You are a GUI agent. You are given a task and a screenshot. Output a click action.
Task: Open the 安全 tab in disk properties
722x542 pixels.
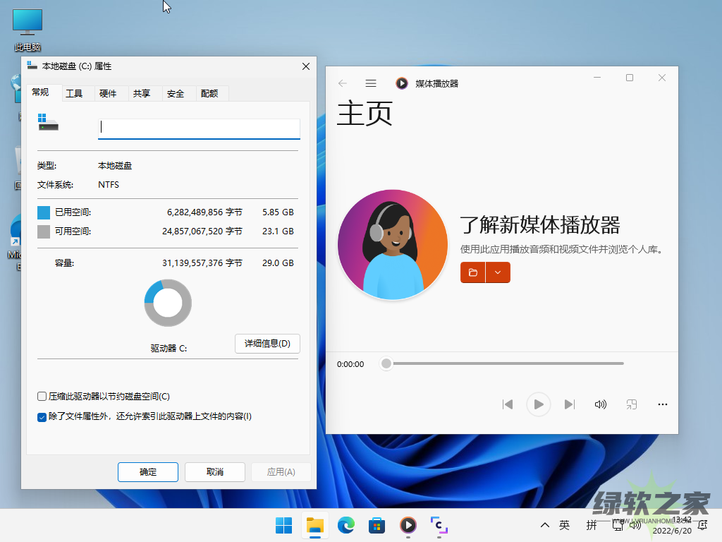pyautogui.click(x=176, y=93)
